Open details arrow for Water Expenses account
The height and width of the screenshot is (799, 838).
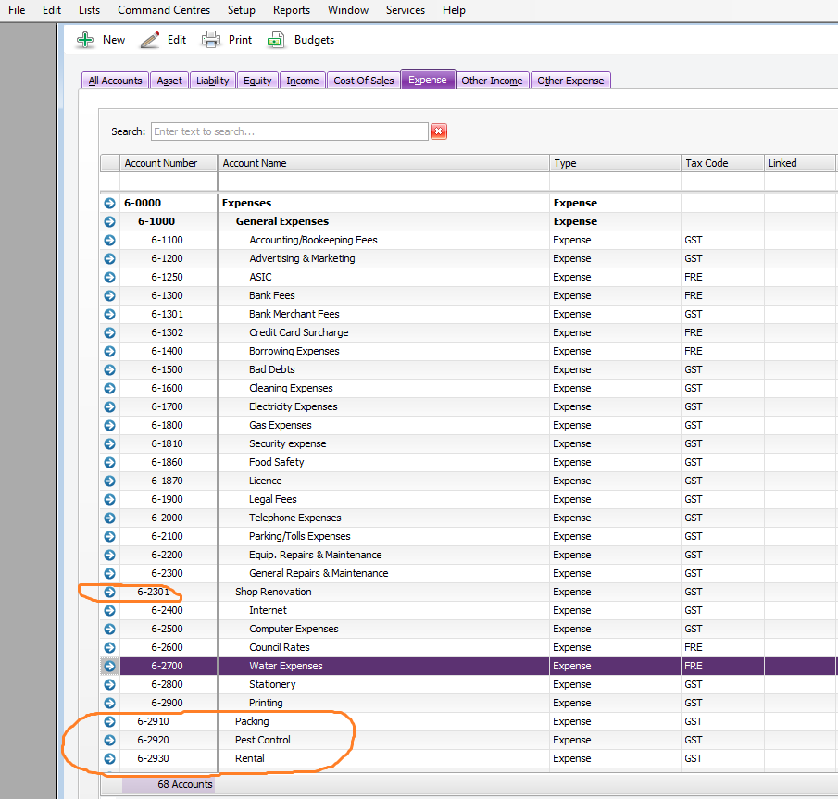pyautogui.click(x=109, y=666)
